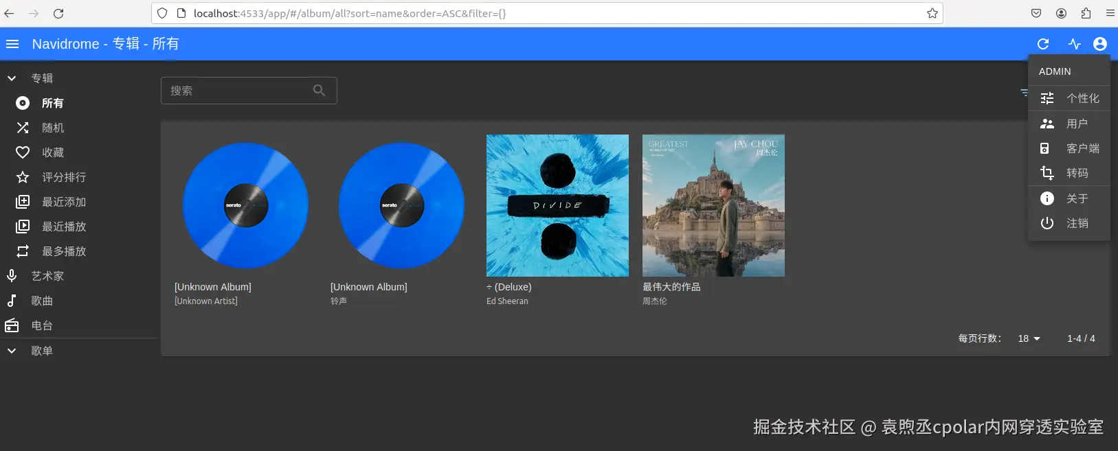Go to 评分排行 album ranking

pyautogui.click(x=79, y=177)
